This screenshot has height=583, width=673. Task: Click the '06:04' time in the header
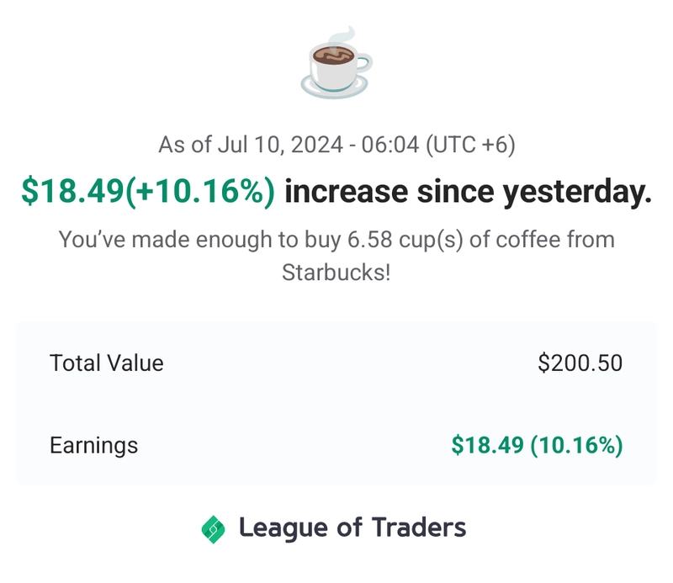pos(389,145)
